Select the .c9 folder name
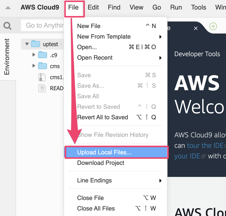This screenshot has height=216, width=226. click(53, 55)
